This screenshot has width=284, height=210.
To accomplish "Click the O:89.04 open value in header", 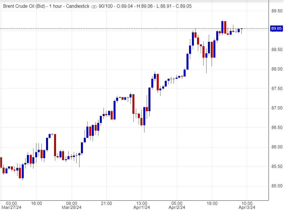I will click(x=125, y=6).
